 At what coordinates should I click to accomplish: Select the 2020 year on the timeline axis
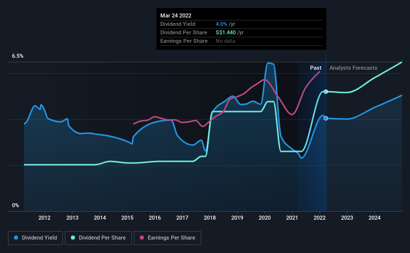click(265, 218)
